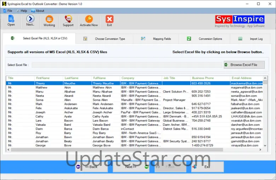The width and height of the screenshot is (276, 180).
Task: Click 'Manulife - IBM Payment Ga...' company cell
Action: tap(141, 100)
